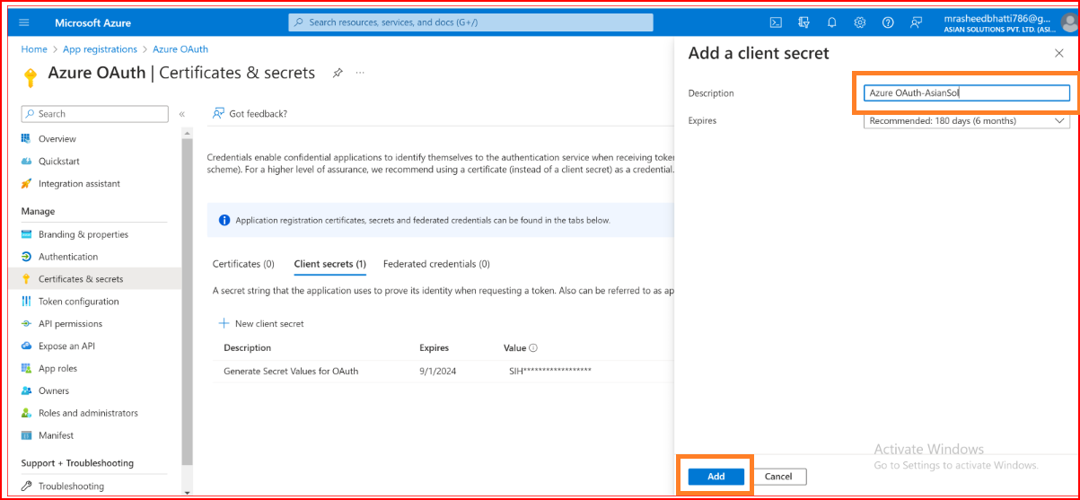Viewport: 1080px width, 500px height.
Task: Click the Description input field
Action: 966,93
